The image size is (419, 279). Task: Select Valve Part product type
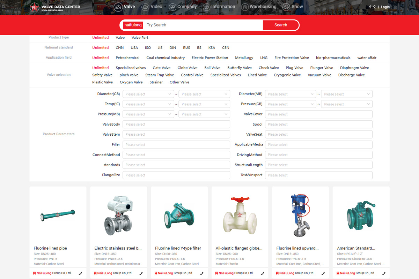click(140, 38)
